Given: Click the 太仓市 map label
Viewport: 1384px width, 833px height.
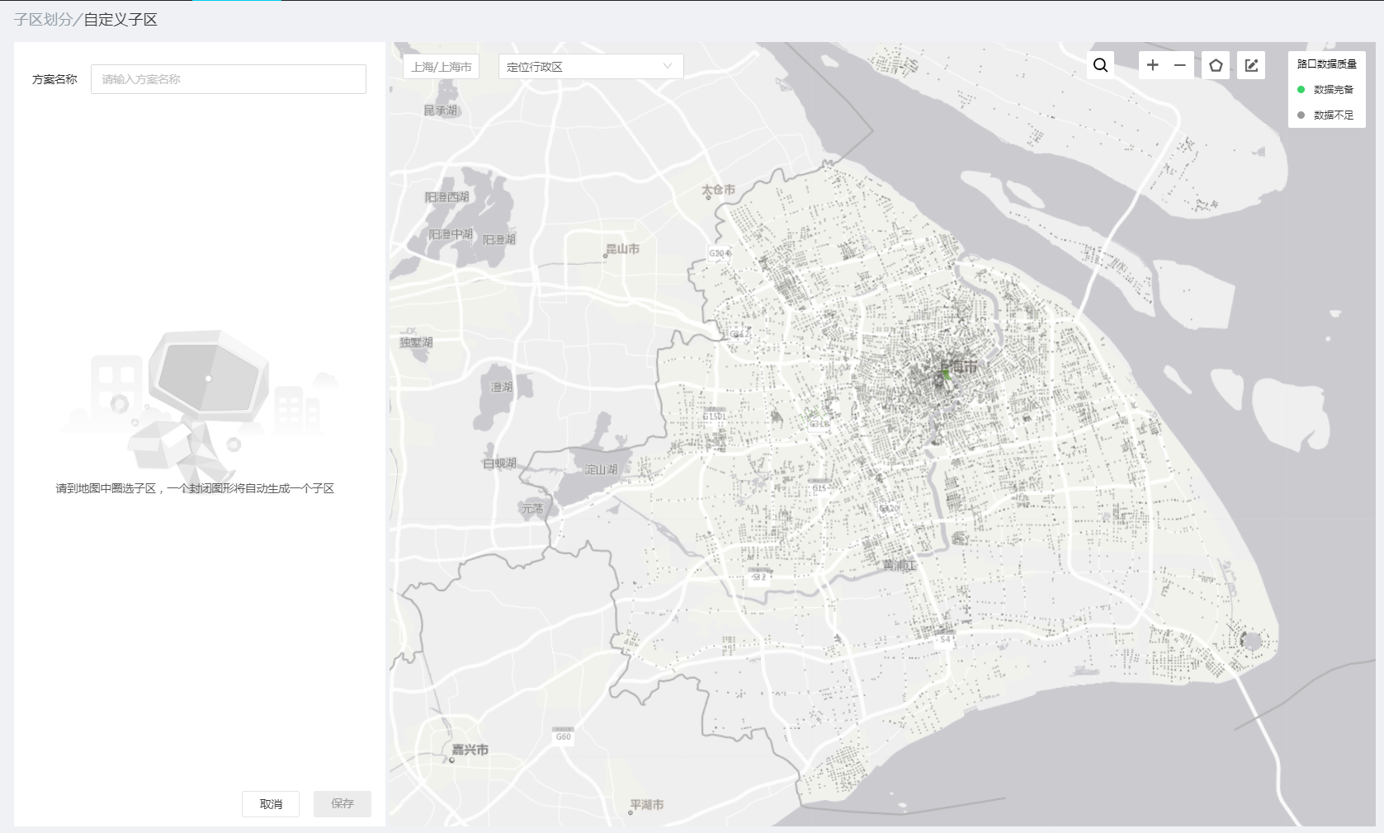Looking at the screenshot, I should pos(718,190).
